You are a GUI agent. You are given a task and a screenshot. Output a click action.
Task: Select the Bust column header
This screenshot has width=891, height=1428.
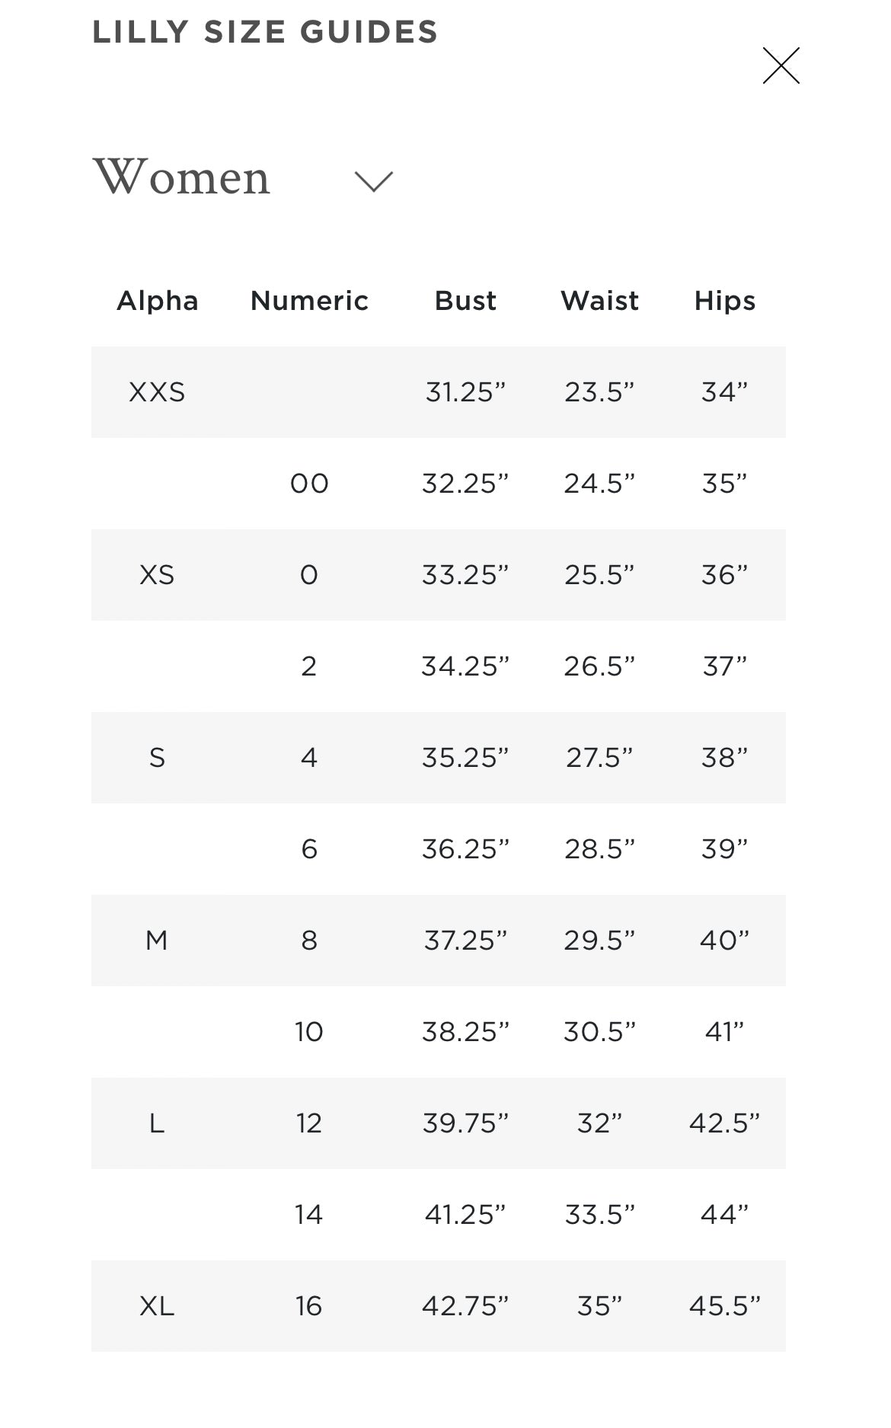(465, 301)
